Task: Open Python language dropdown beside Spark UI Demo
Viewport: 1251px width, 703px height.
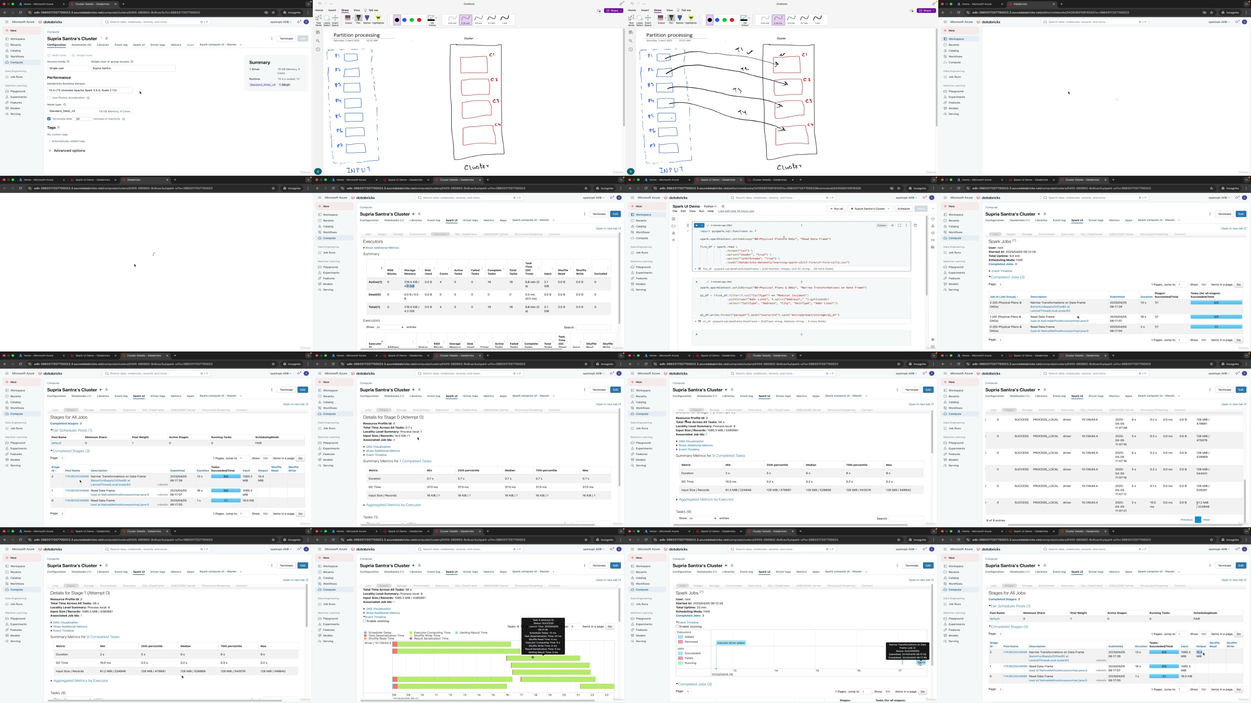Action: click(x=710, y=206)
